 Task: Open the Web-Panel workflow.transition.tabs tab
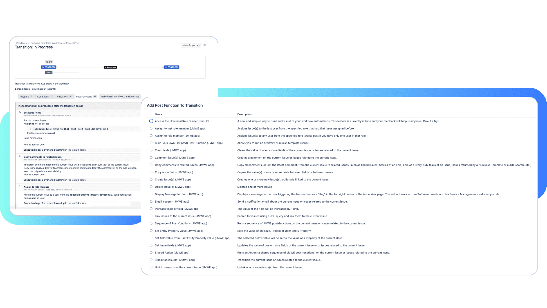coord(120,97)
